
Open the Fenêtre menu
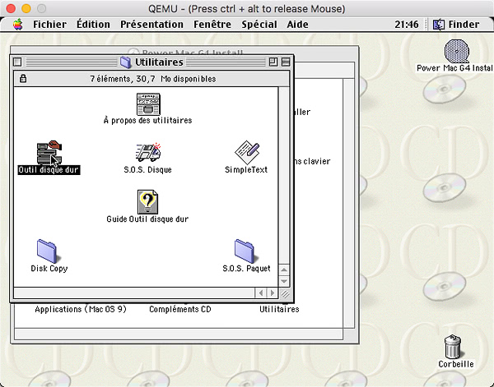click(212, 25)
